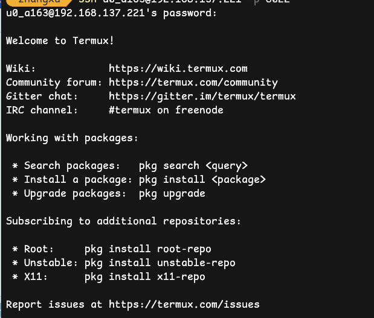Click the 'Wiki:' label
Screen dimensions: 374x318
(x=21, y=69)
